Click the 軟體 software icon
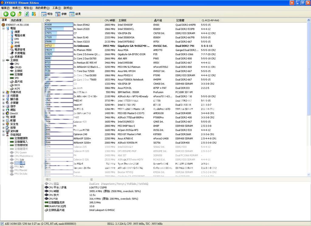The height and width of the screenshot is (226, 311). (x=8, y=121)
